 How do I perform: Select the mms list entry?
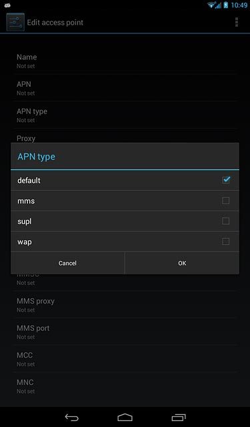[125, 201]
